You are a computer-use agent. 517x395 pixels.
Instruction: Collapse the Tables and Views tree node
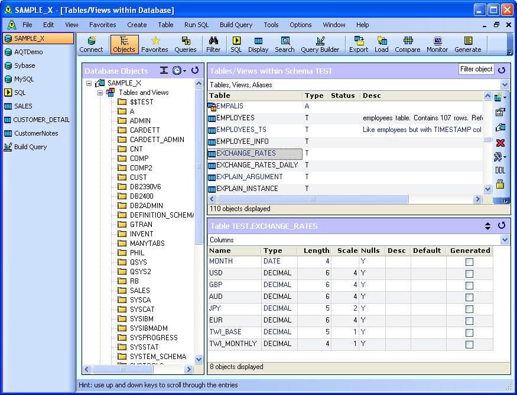click(102, 93)
